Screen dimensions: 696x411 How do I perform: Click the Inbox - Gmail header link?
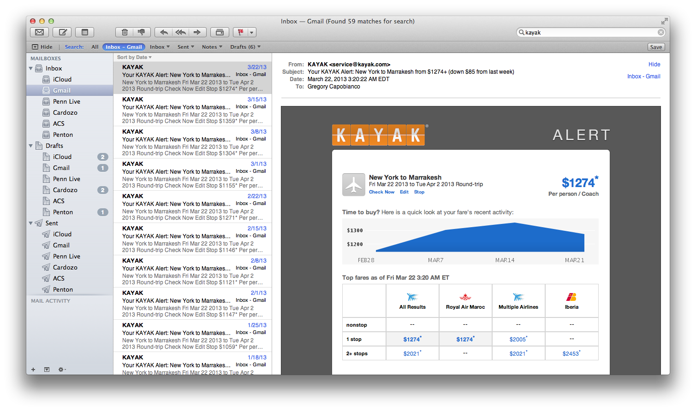(x=643, y=76)
